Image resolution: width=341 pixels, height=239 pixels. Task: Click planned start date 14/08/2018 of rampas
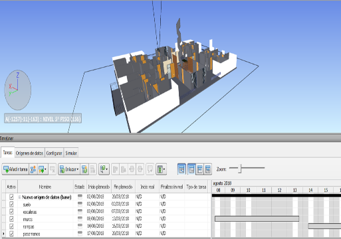coord(95,226)
